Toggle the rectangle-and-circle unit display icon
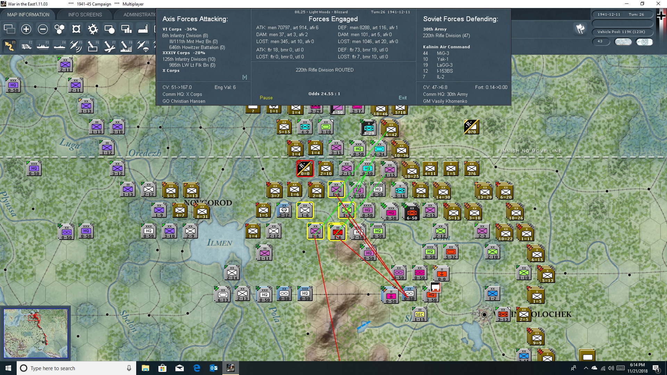This screenshot has height=375, width=667. point(109,29)
